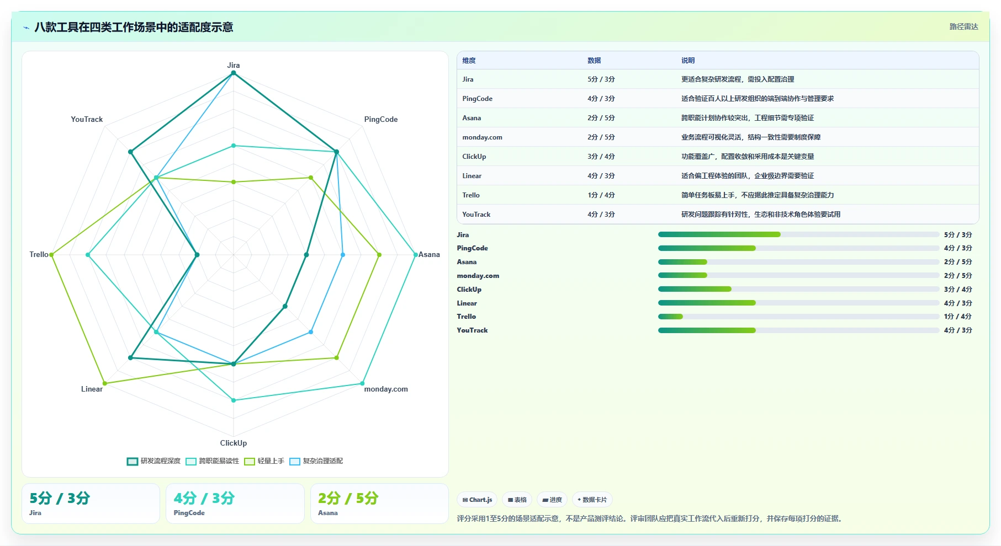This screenshot has width=1001, height=546.
Task: Click the Asana progress bar
Action: pyautogui.click(x=798, y=262)
